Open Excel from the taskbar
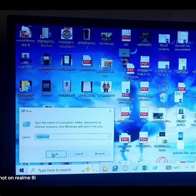 point(145,168)
